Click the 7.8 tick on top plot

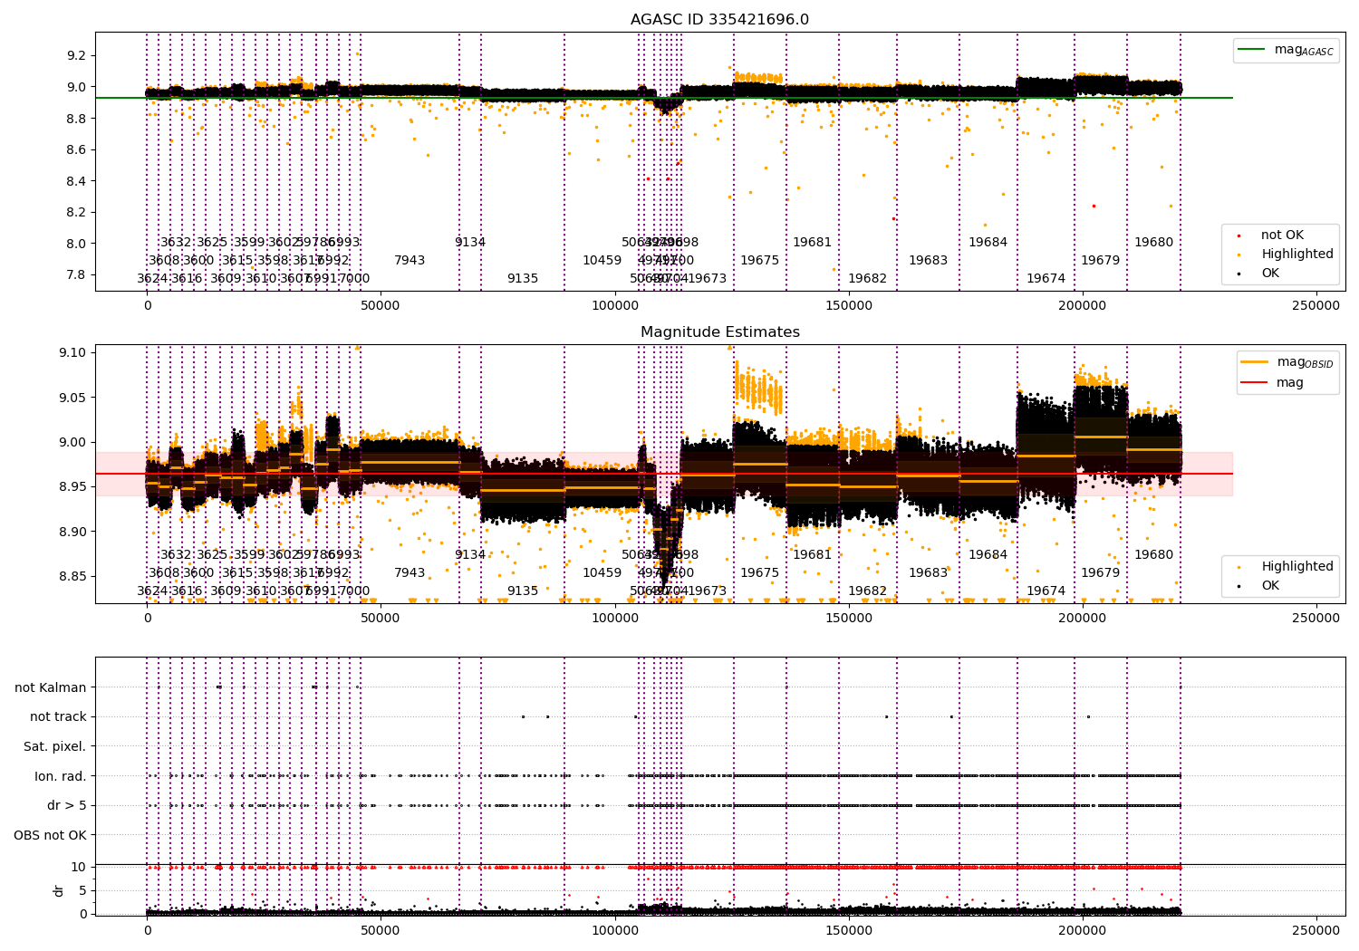[x=76, y=275]
